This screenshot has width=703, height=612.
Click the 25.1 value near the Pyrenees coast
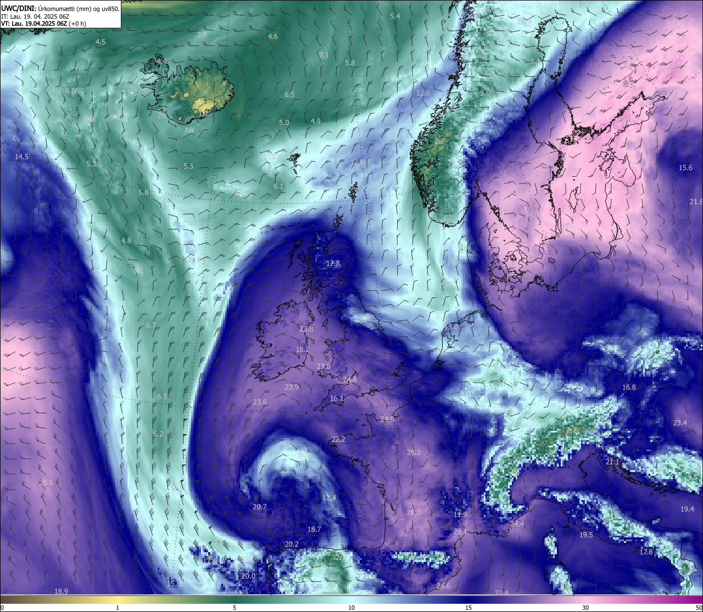[460, 532]
